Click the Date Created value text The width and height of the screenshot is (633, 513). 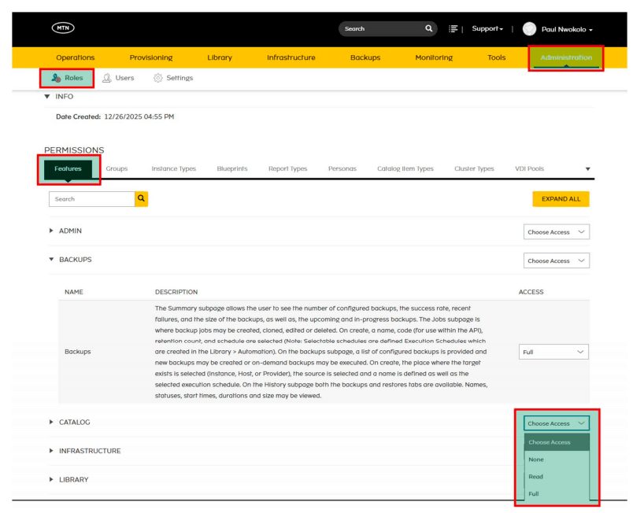(139, 116)
